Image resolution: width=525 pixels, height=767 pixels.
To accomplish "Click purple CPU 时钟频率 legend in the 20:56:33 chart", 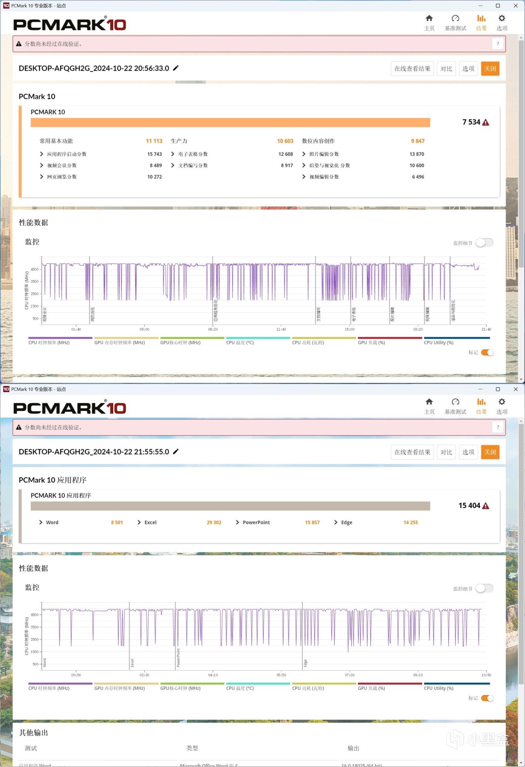I will point(60,341).
